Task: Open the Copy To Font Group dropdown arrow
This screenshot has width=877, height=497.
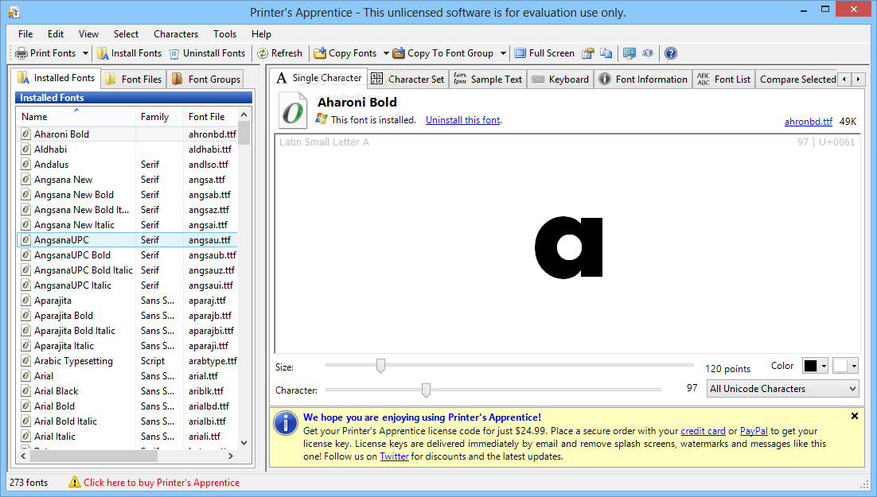Action: coord(503,53)
